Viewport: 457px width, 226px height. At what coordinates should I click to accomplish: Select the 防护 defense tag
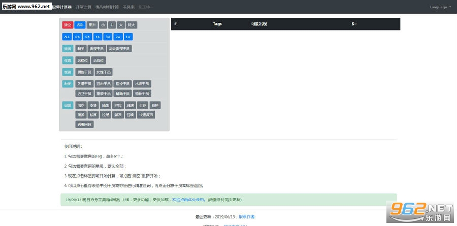point(155,105)
